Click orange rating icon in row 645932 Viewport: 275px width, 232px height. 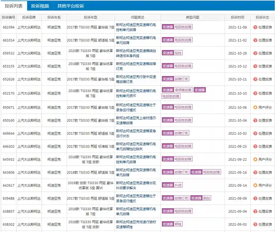(x=255, y=159)
